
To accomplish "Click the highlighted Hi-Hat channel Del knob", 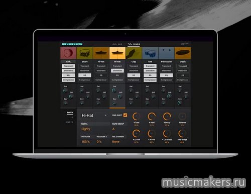I will pos(114,90).
